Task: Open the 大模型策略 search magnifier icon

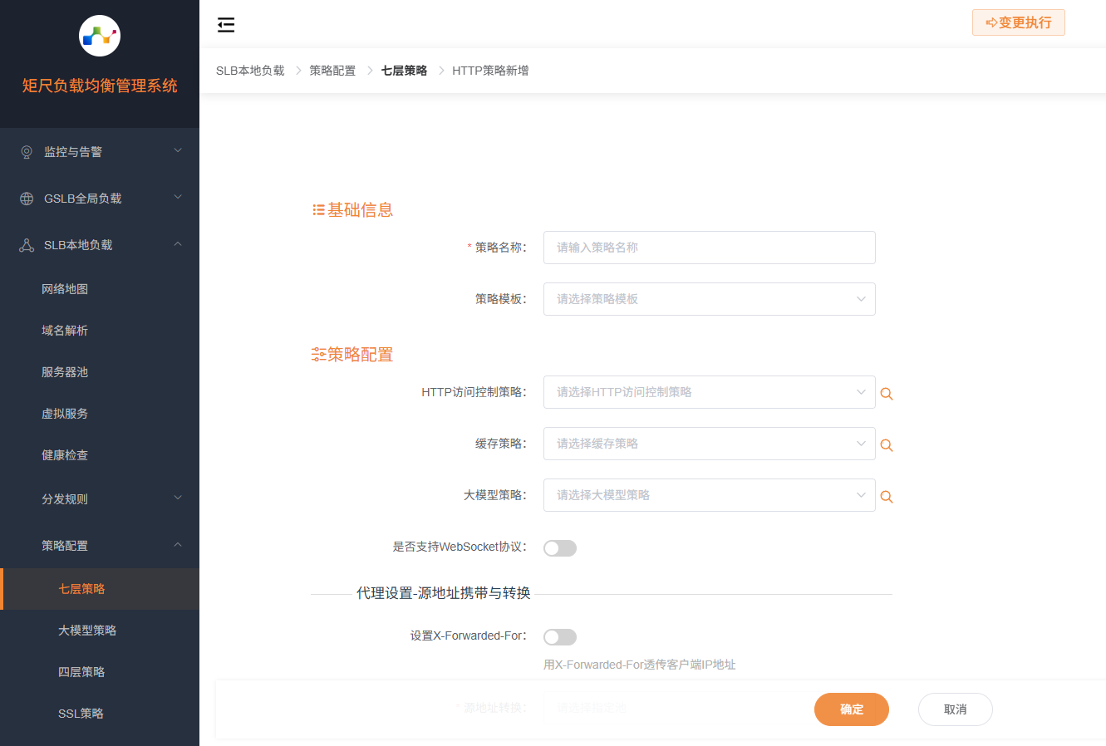Action: pos(886,497)
